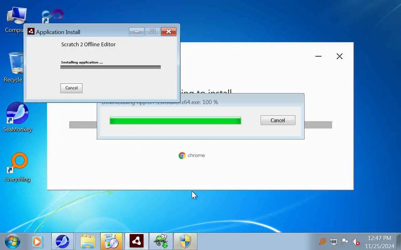Click the 'Installing application ...' status text

click(82, 62)
